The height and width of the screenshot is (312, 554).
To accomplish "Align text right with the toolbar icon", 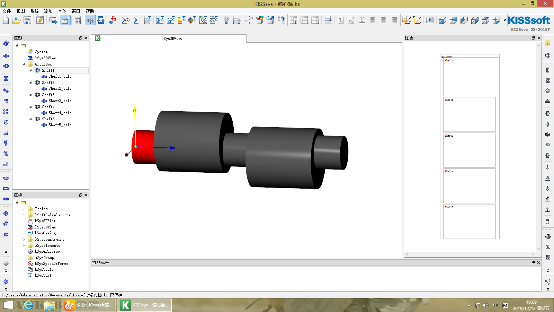I will pos(394,20).
